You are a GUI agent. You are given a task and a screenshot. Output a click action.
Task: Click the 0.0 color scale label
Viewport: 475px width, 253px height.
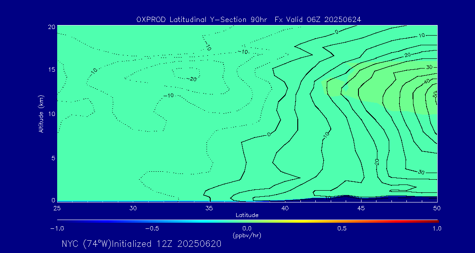point(247,229)
